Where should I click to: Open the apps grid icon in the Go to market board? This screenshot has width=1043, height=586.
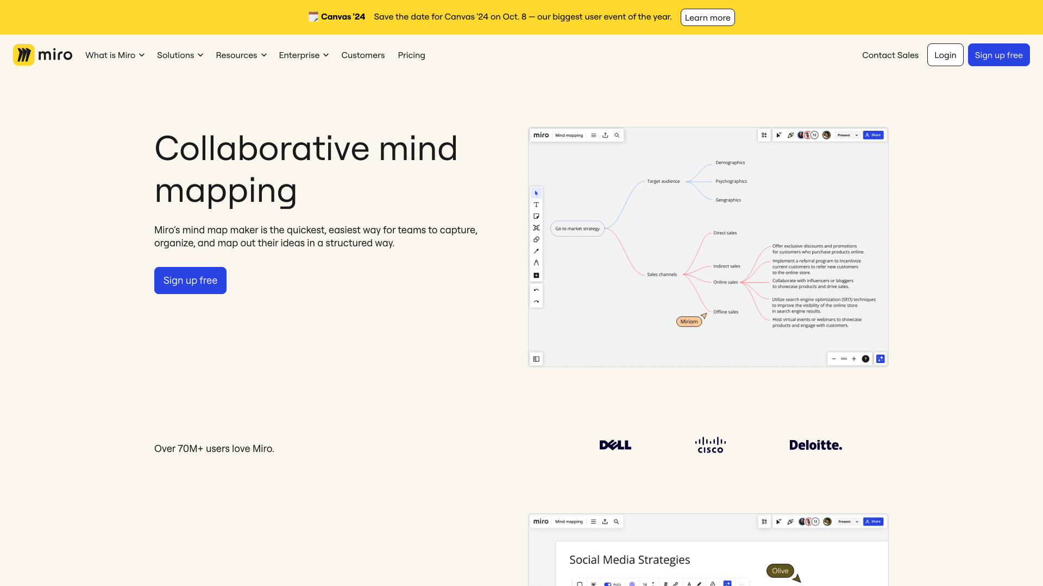click(x=764, y=135)
